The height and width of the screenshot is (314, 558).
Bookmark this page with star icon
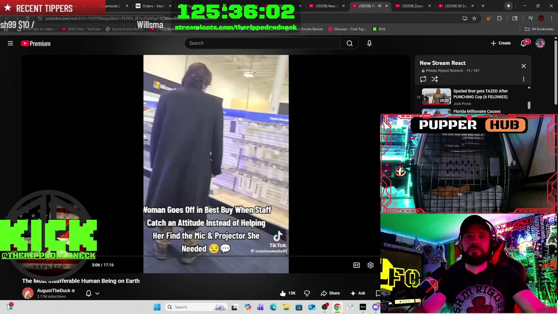point(474,18)
